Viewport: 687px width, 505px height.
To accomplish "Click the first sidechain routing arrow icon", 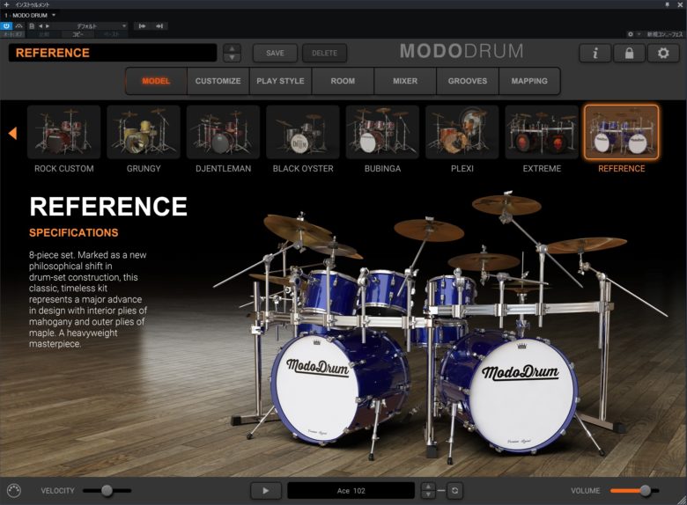I will tap(142, 26).
